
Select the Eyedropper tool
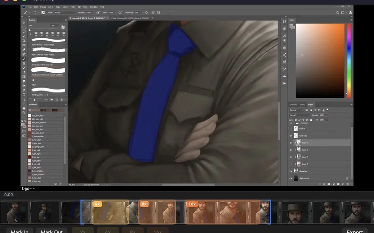click(x=24, y=50)
